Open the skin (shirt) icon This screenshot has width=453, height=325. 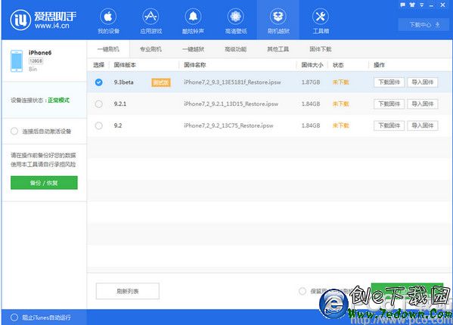(x=412, y=5)
